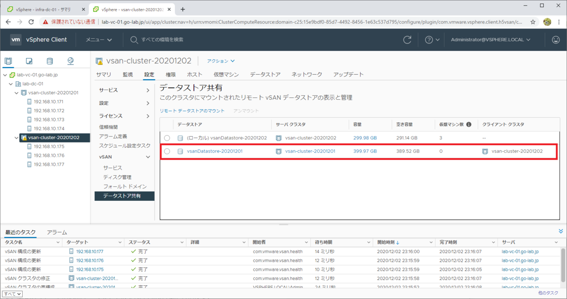This screenshot has width=567, height=299.
Task: Select host 192.168.10.175 in tree
Action: (x=49, y=146)
